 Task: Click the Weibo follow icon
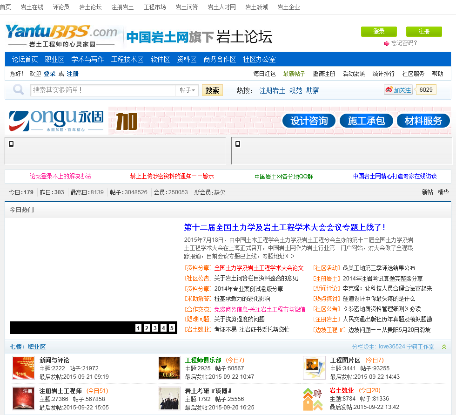pyautogui.click(x=389, y=90)
